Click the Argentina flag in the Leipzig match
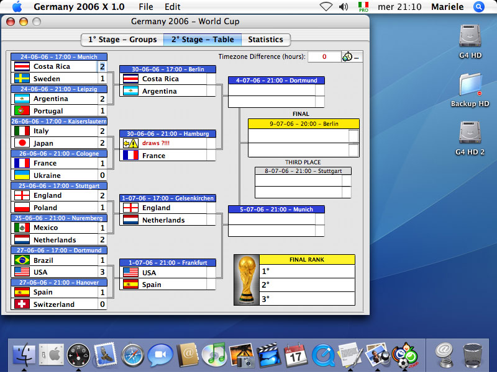This screenshot has width=497, height=372. (22, 99)
